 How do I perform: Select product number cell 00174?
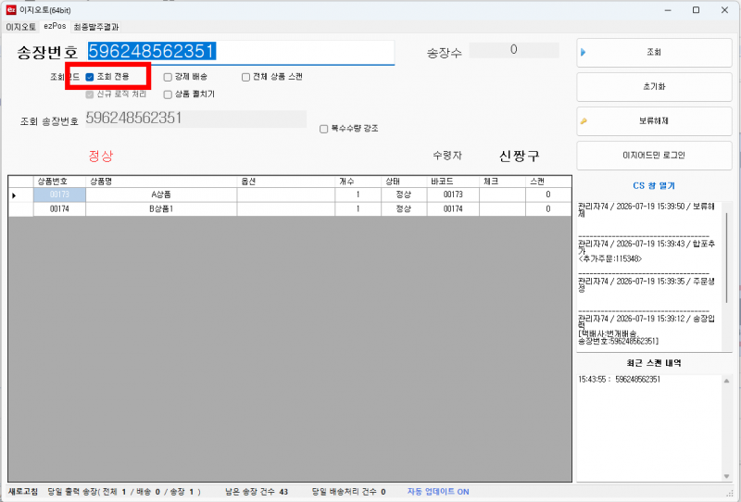click(x=59, y=209)
